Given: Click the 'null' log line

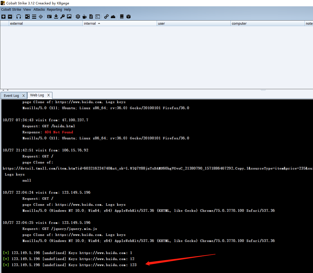Looking at the screenshot, I should 27,180.
